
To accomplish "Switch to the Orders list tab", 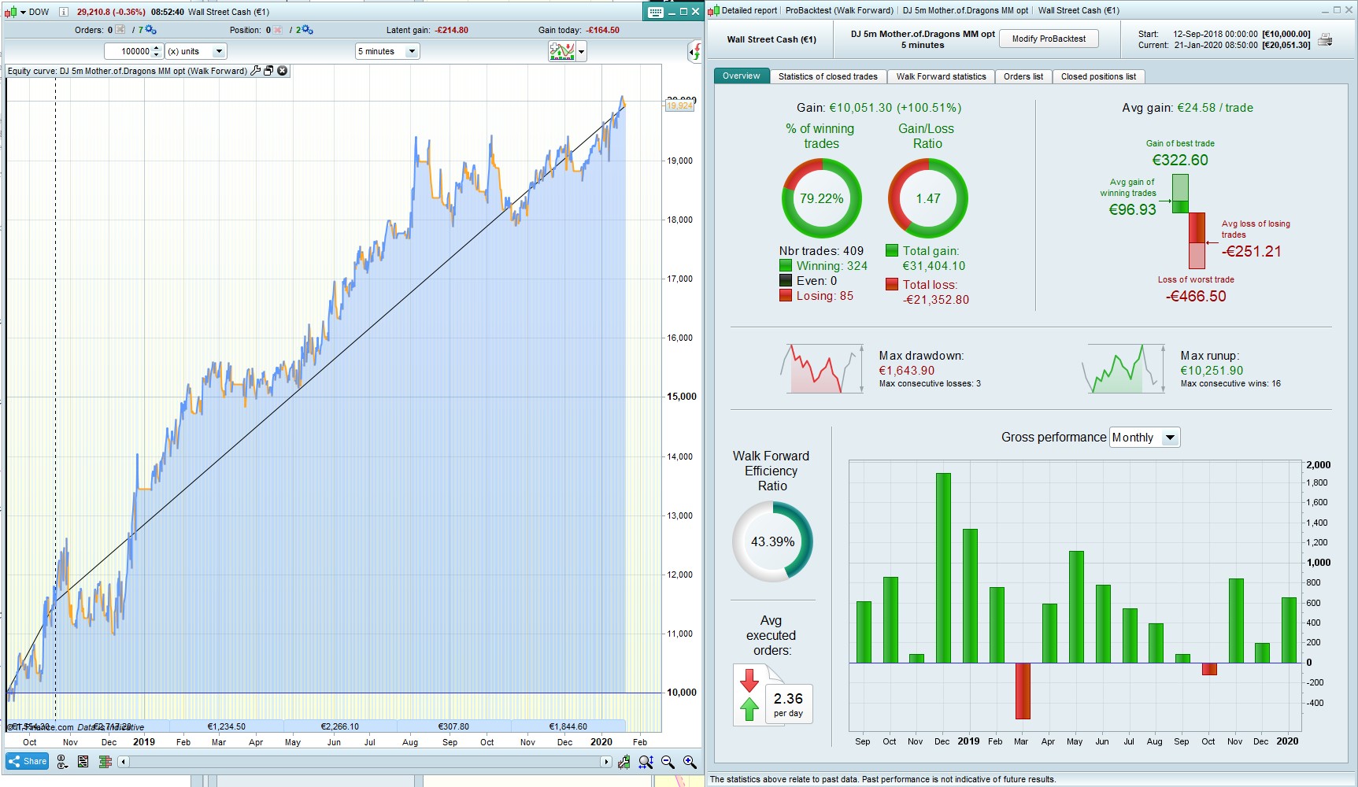I will pyautogui.click(x=1023, y=76).
